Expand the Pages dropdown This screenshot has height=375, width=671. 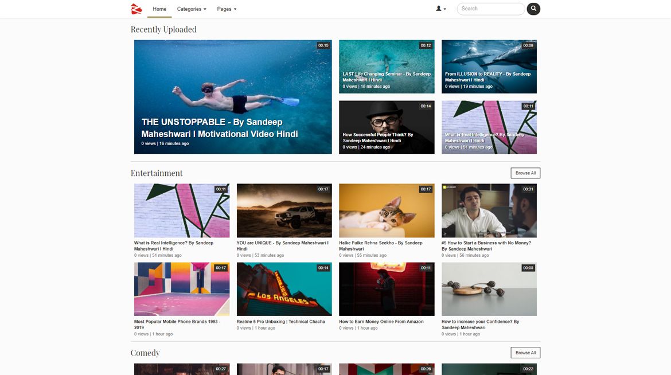[x=227, y=9]
